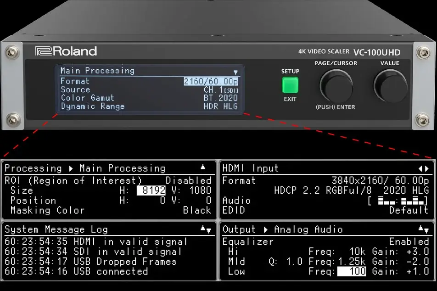The width and height of the screenshot is (437, 291).
Task: Click down arrow in Main Processing header
Action: coord(235,72)
